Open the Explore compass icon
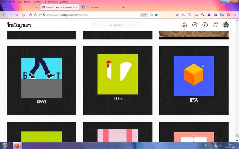This screenshot has height=149, width=239. [x=205, y=25]
